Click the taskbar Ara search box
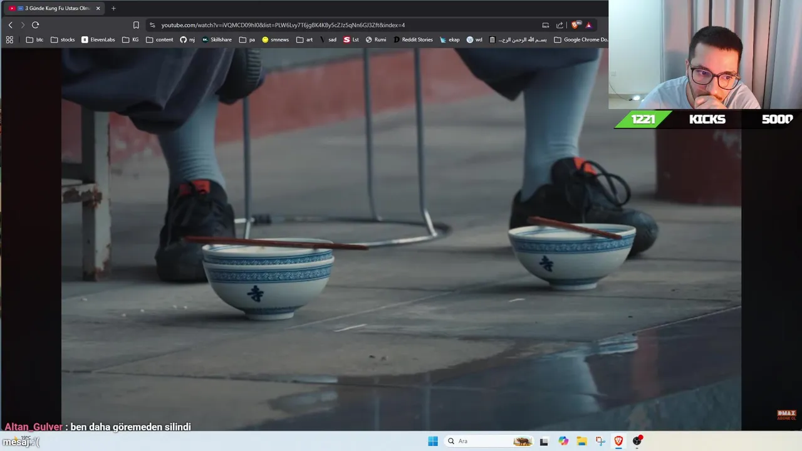The height and width of the screenshot is (451, 802). coord(489,441)
